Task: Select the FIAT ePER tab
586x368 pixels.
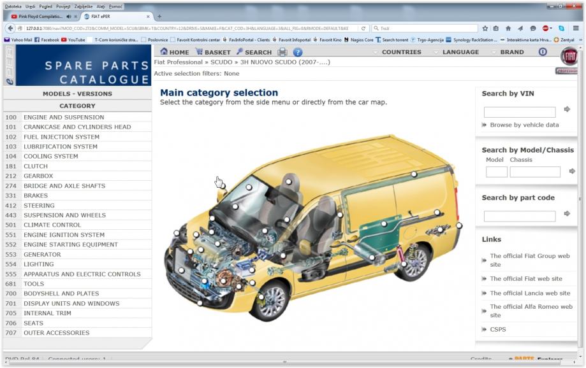Action: tap(117, 17)
